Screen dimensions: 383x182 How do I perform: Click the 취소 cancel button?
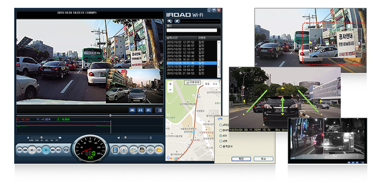click(263, 159)
